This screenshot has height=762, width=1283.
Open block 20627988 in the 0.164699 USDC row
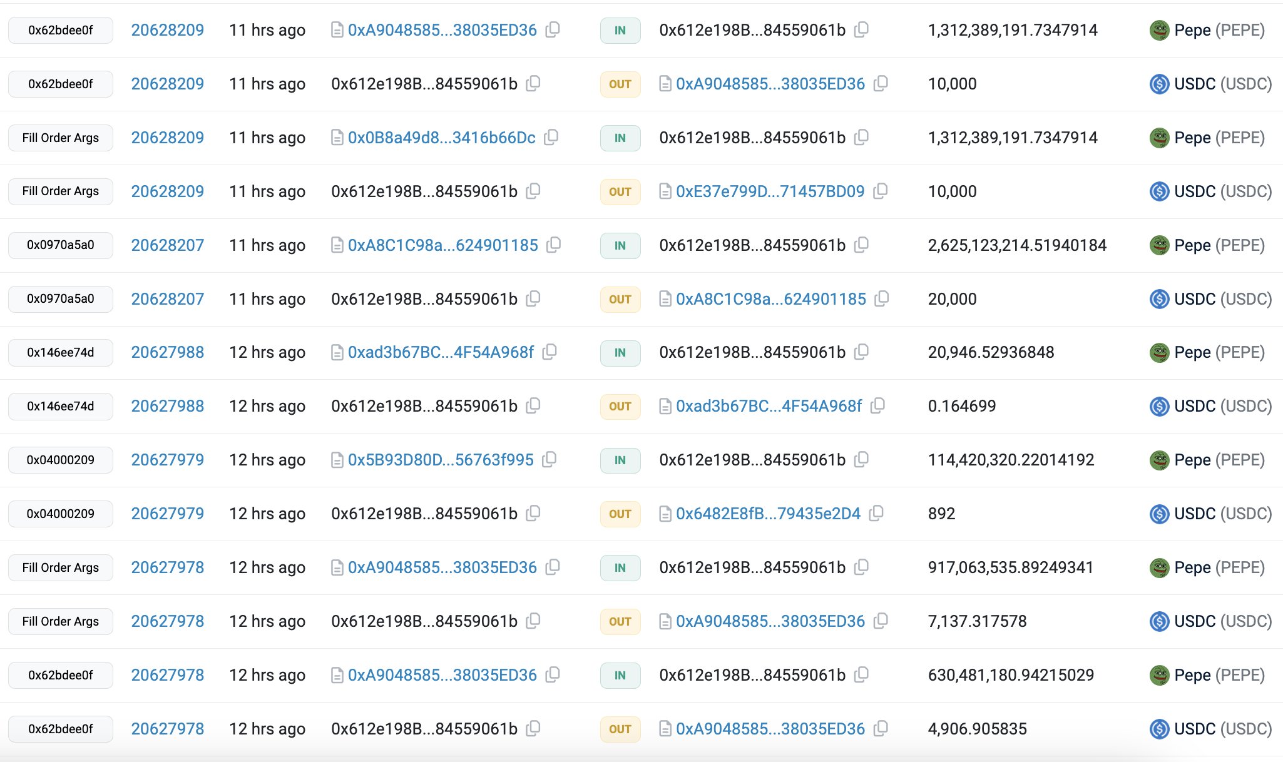click(167, 406)
